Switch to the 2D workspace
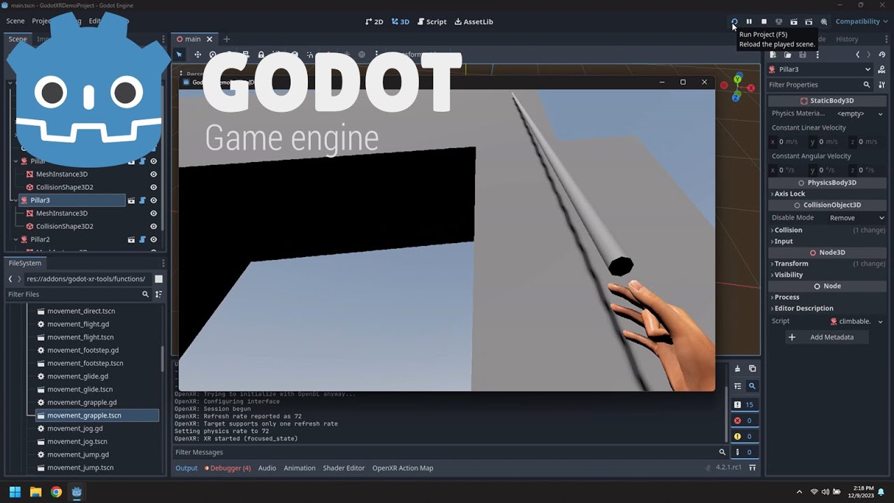 374,22
